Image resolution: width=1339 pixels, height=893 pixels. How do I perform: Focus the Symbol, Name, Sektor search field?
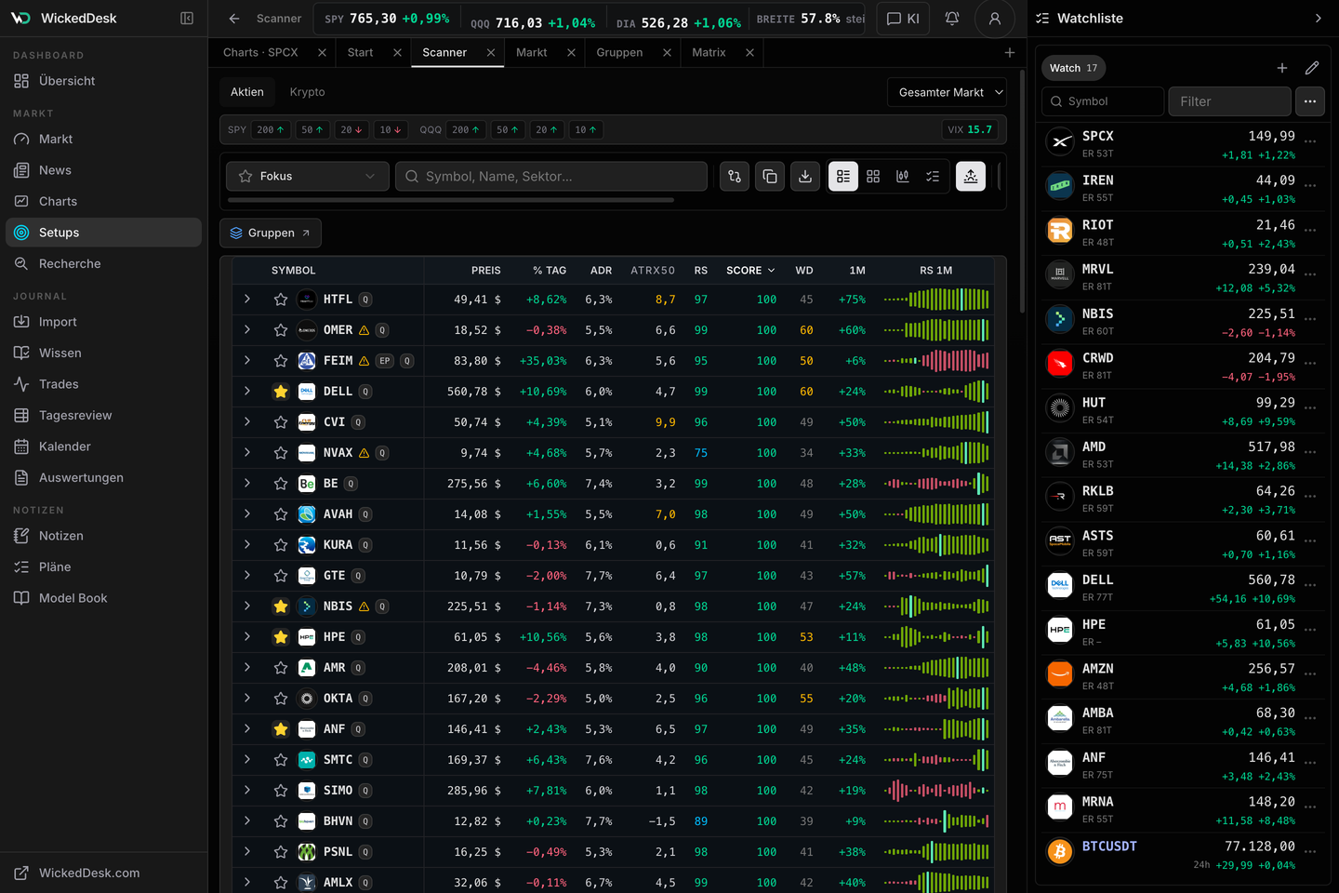tap(551, 176)
